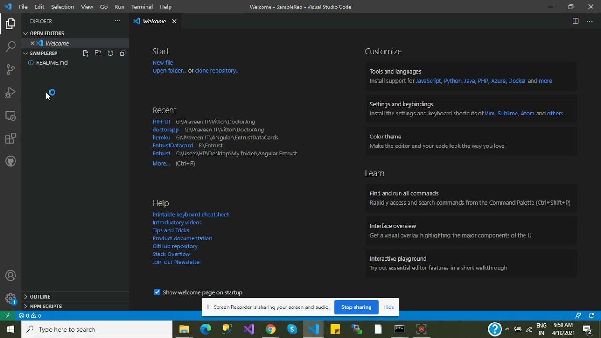Select the Welcome editor tab
601x338 pixels.
click(x=155, y=21)
